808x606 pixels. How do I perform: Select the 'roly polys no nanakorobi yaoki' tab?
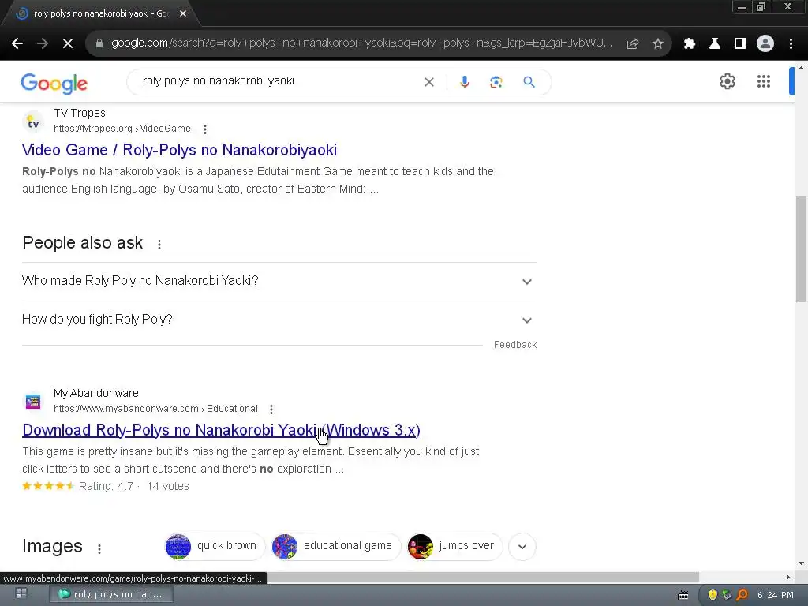point(100,14)
